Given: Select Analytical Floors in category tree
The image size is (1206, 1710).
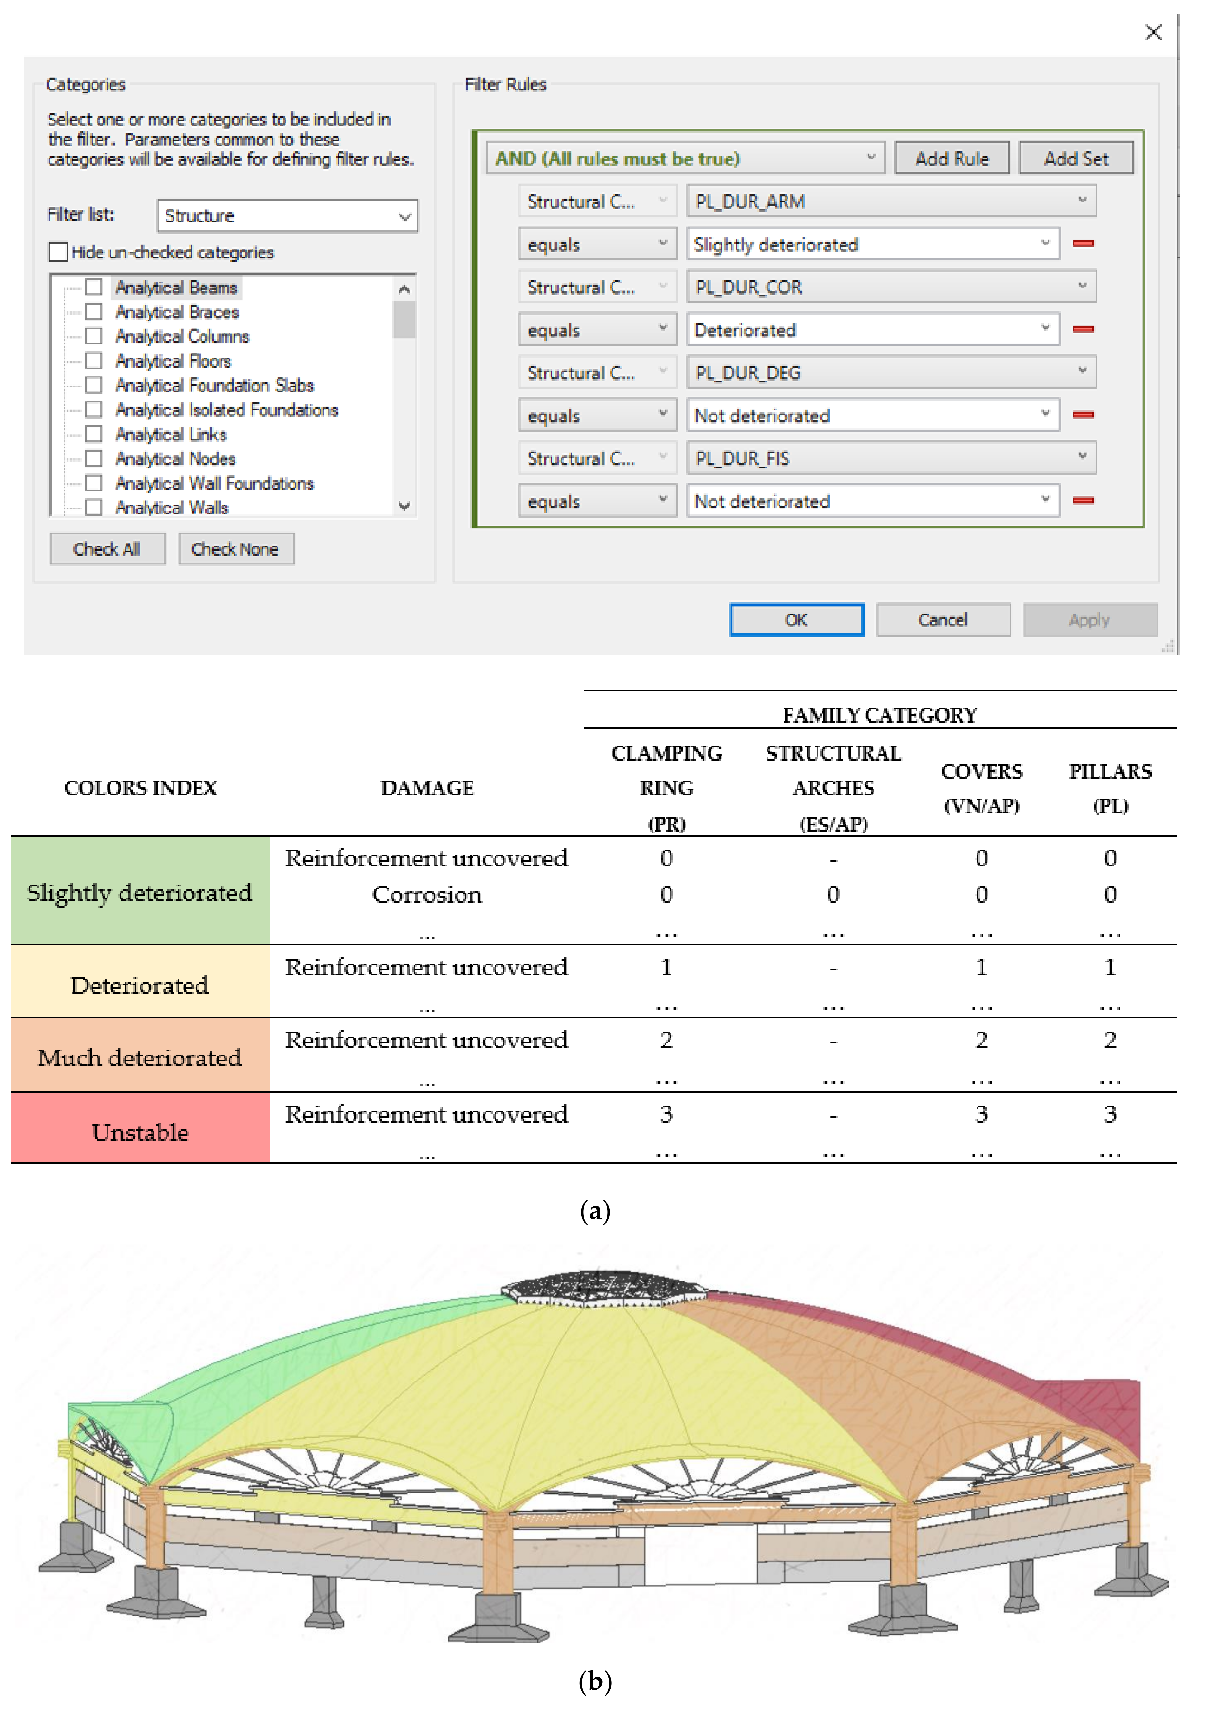Looking at the screenshot, I should pyautogui.click(x=173, y=361).
